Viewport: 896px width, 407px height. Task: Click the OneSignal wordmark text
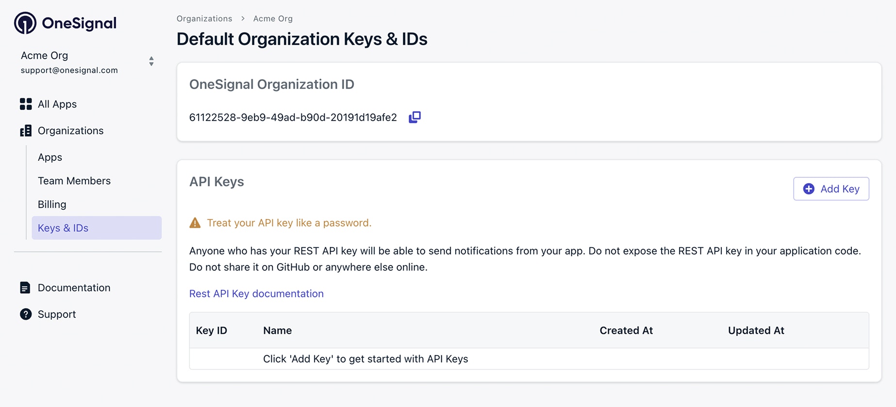click(79, 23)
